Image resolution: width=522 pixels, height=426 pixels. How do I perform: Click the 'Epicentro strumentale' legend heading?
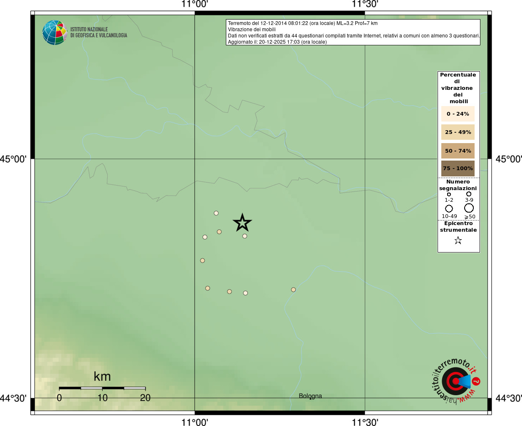(x=458, y=227)
